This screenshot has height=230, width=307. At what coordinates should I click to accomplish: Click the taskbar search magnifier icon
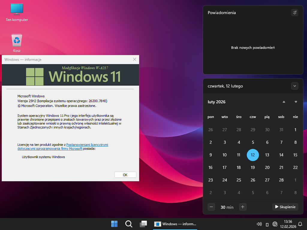(x=129, y=224)
